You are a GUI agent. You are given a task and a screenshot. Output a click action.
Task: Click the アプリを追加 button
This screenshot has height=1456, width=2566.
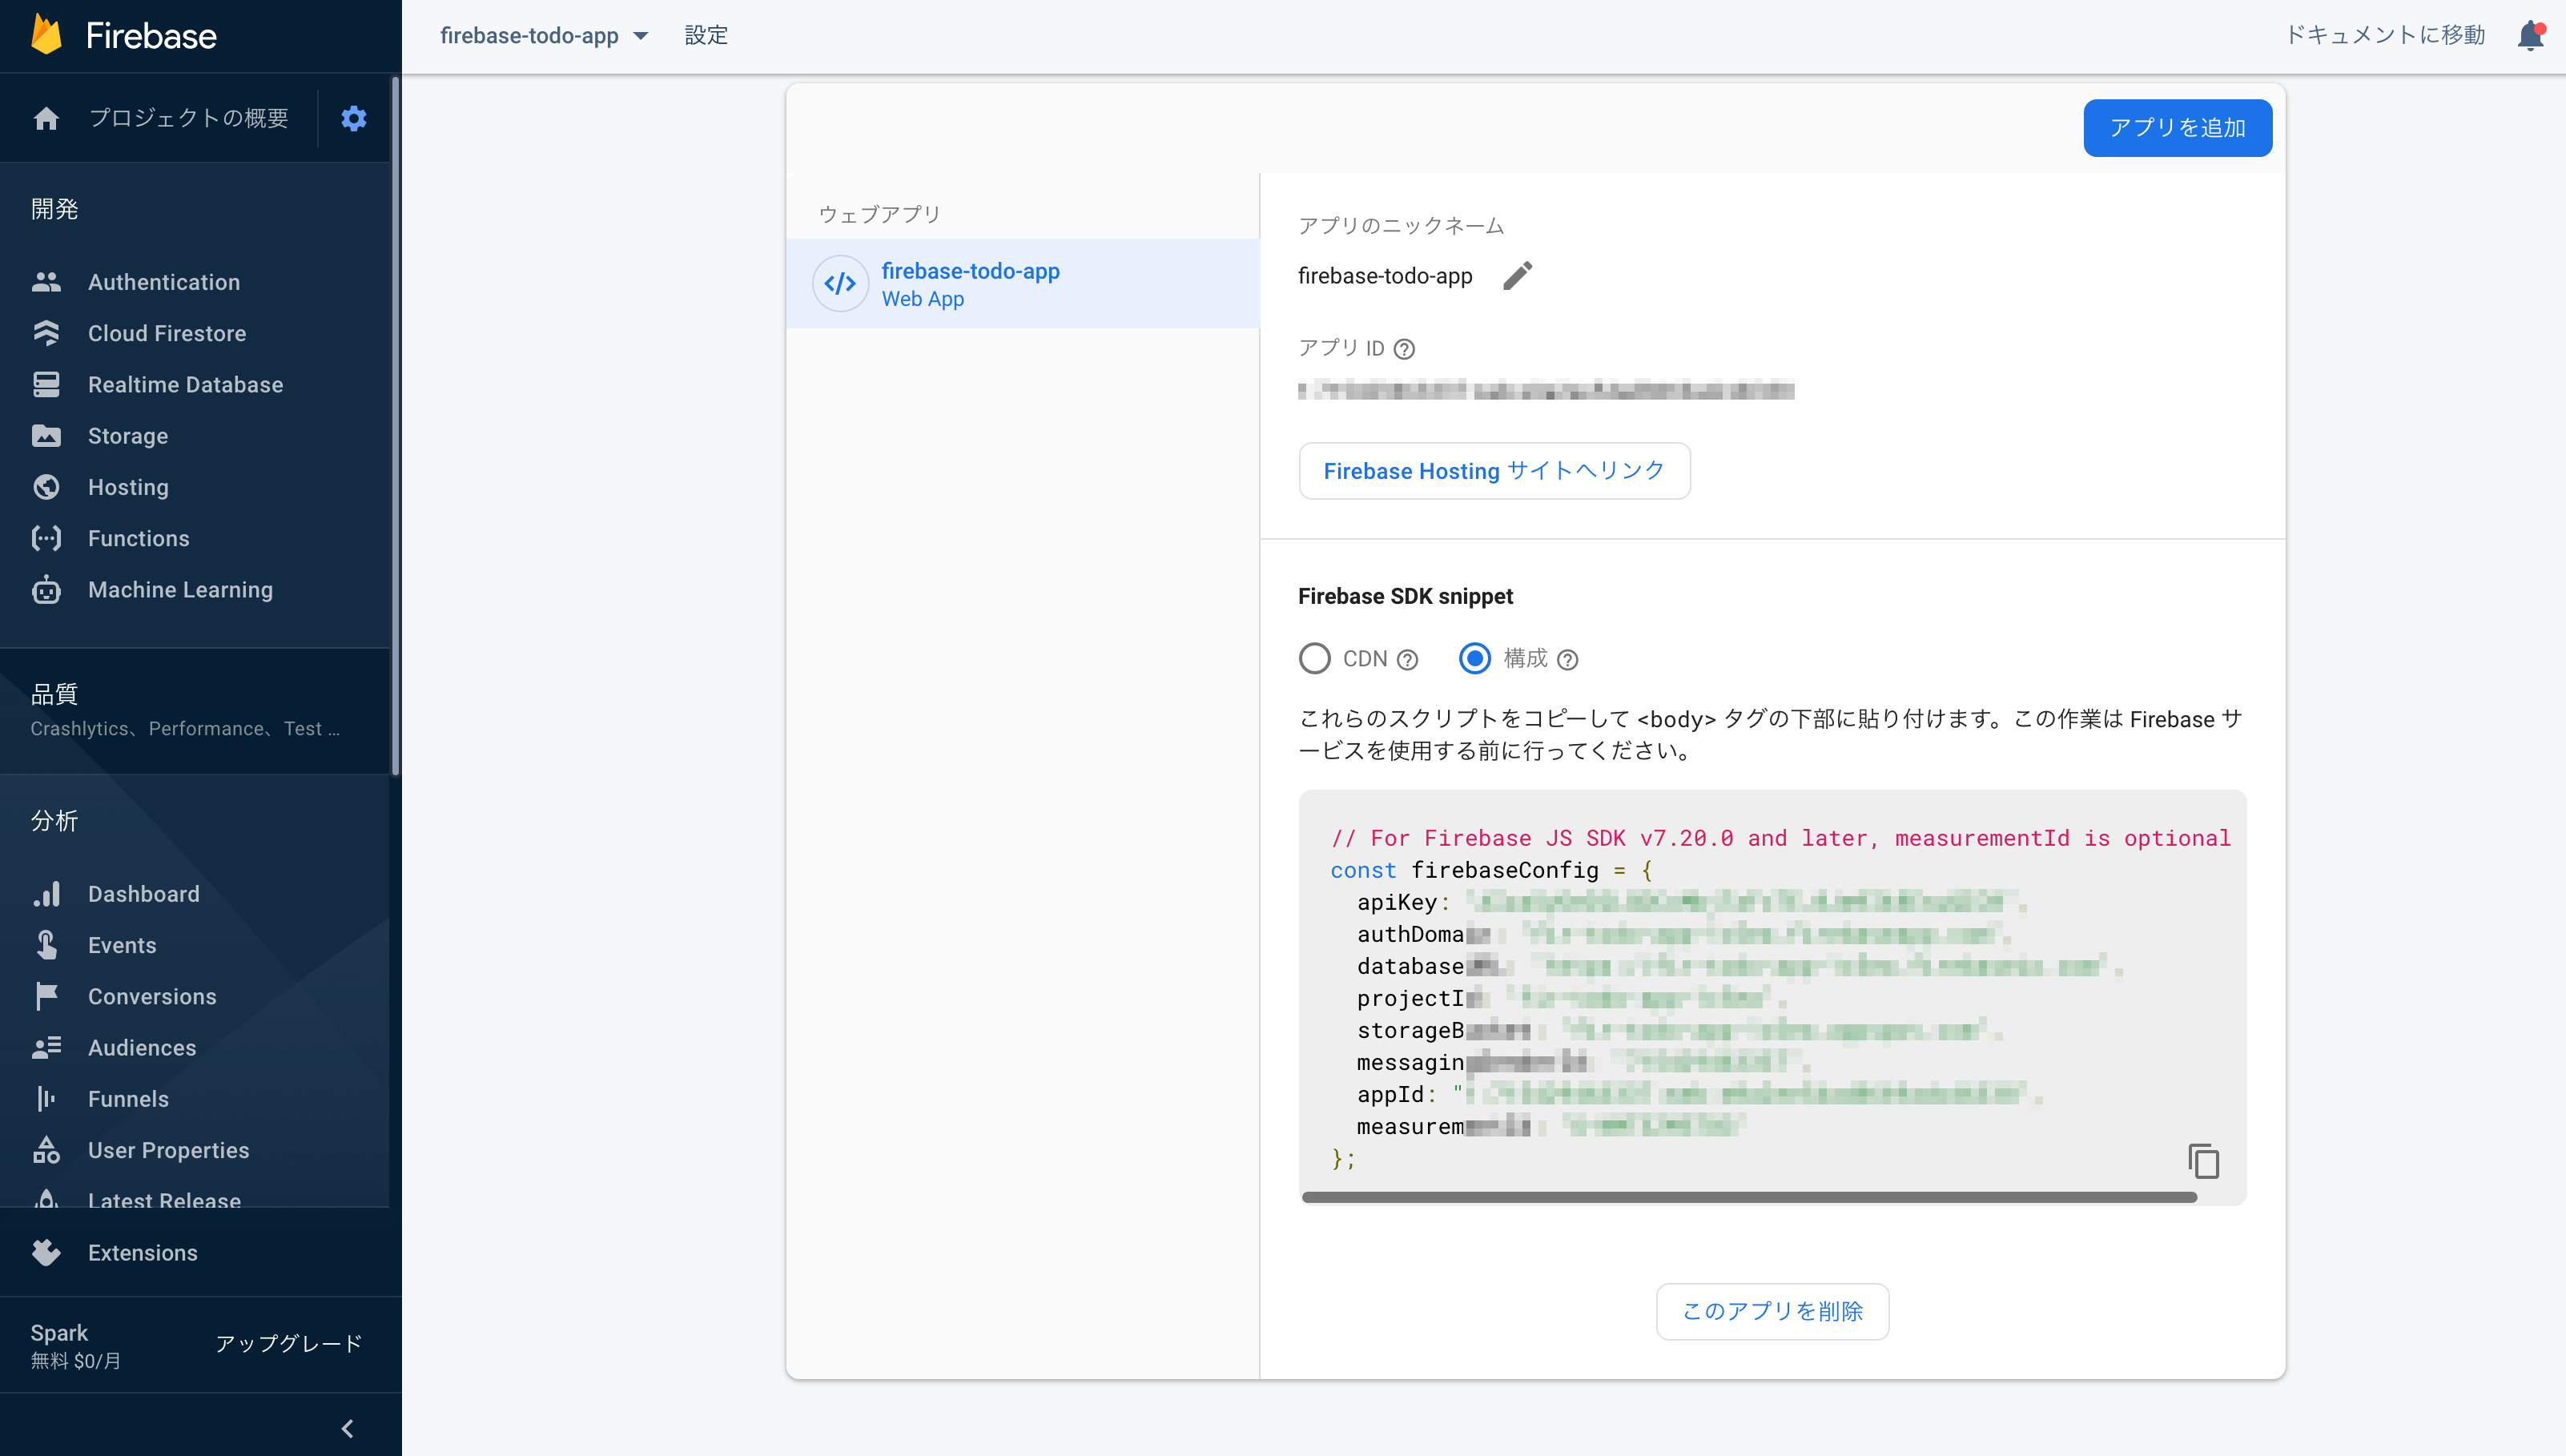tap(2177, 128)
